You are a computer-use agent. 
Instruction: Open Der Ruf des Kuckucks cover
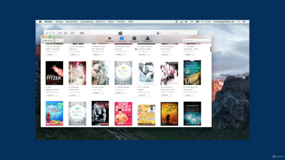[x=192, y=72]
